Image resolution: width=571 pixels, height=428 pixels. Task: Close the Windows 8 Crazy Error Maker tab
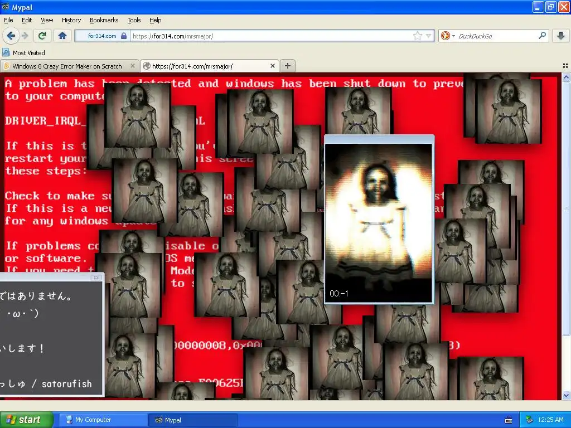click(x=133, y=66)
